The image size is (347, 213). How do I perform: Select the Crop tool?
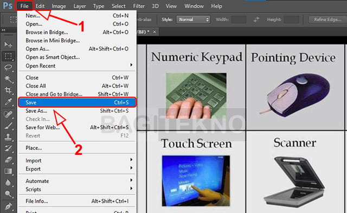click(x=8, y=90)
